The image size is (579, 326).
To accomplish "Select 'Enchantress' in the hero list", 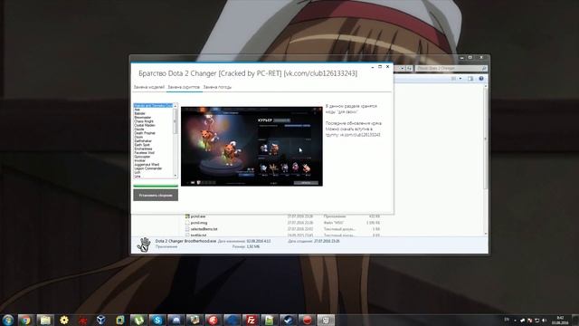I will pyautogui.click(x=143, y=149).
